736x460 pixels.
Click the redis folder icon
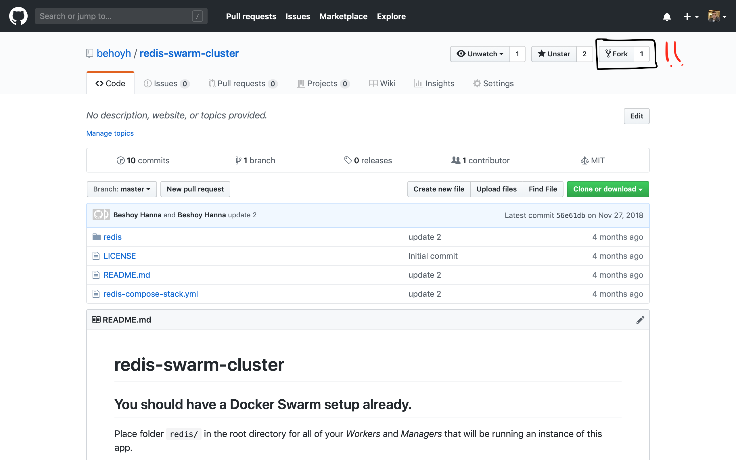(x=96, y=237)
